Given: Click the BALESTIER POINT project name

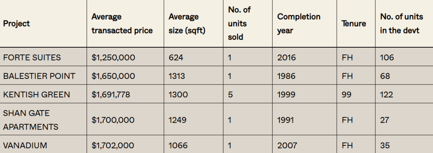Looking at the screenshot, I should click(39, 76).
